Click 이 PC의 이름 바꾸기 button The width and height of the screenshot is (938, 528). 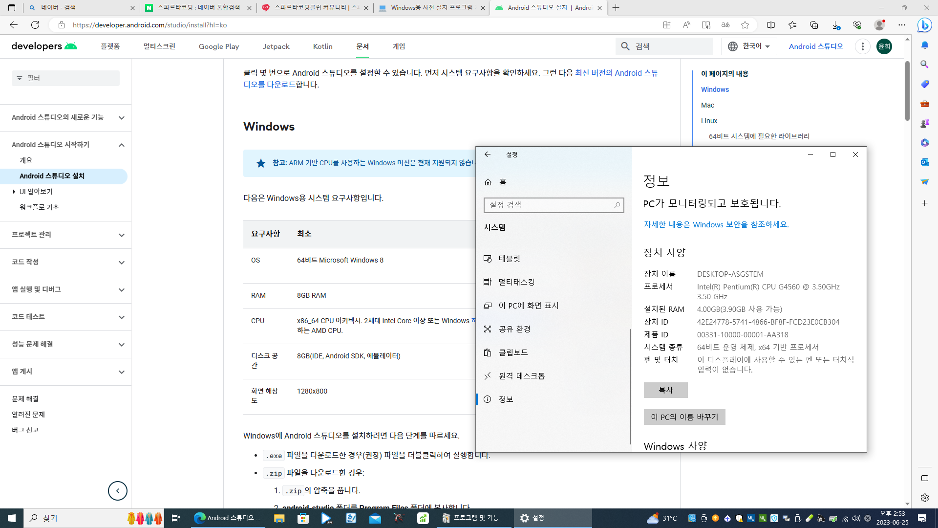[x=684, y=417]
